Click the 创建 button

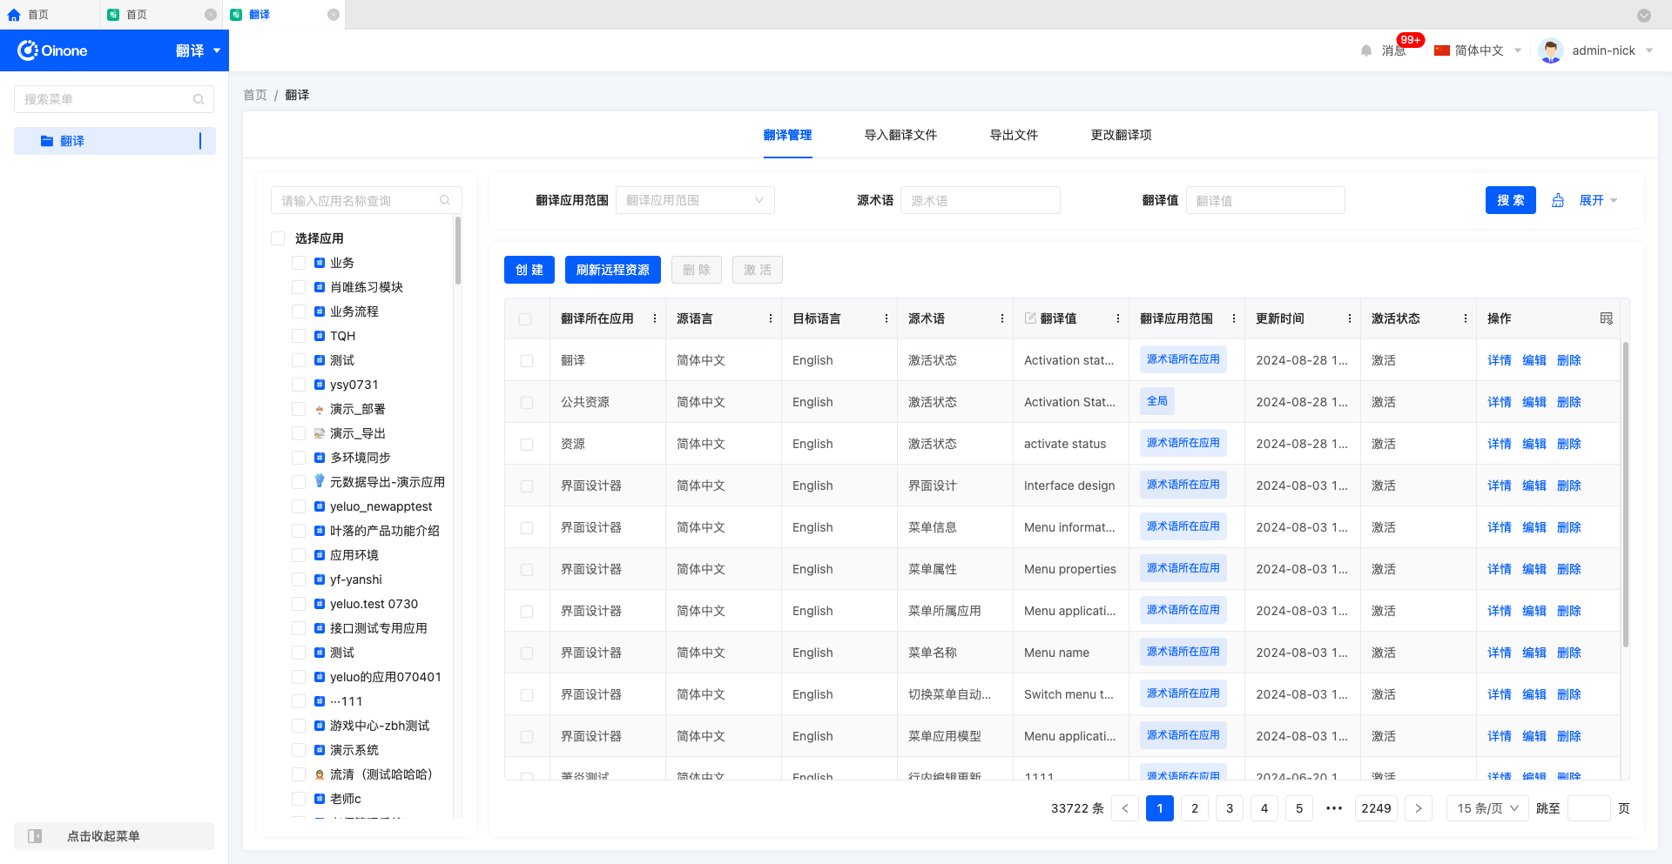tap(529, 270)
